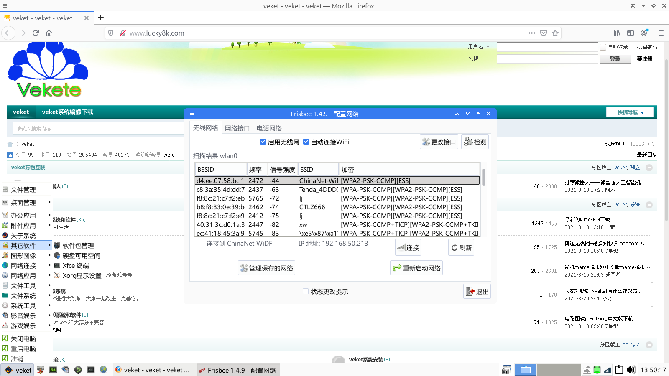This screenshot has width=669, height=376.
Task: Click the 检测 button
Action: point(475,142)
